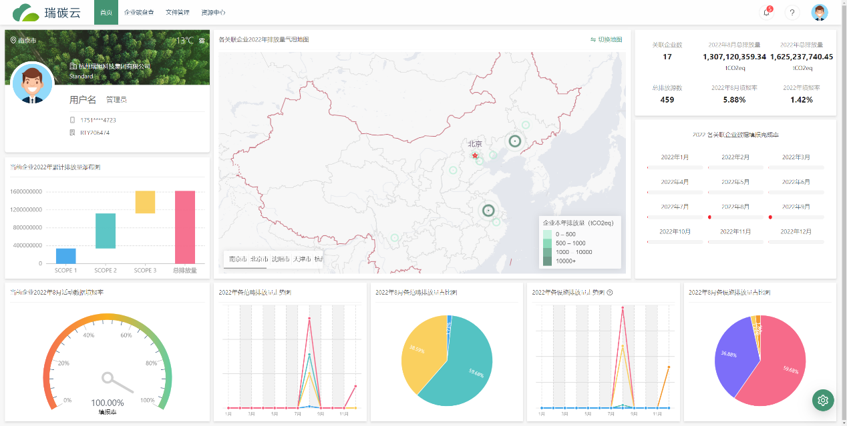The width and height of the screenshot is (847, 426).
Task: Click the 10000+ legend color swatch
Action: click(548, 261)
